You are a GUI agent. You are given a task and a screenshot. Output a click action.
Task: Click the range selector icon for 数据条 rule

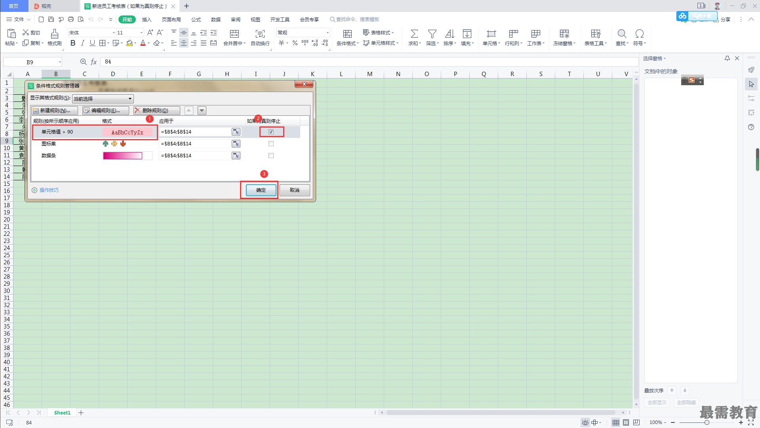236,156
